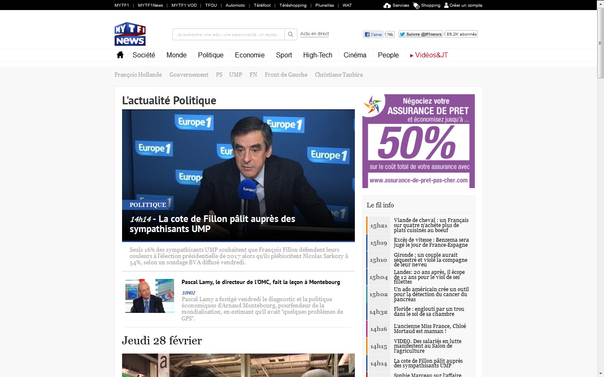This screenshot has width=604, height=377.
Task: Open fil info item La cote de Fillon
Action: [x=428, y=363]
